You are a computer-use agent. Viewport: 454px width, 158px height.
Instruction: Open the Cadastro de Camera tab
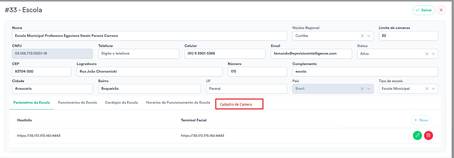click(236, 104)
